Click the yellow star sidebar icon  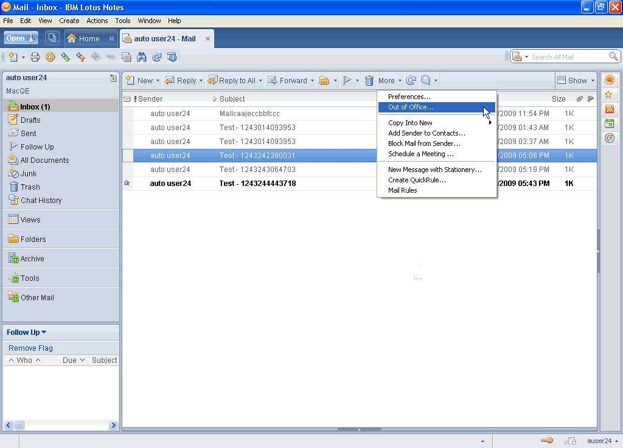pos(609,95)
